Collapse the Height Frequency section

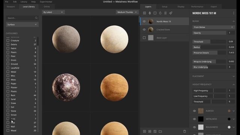pyautogui.click(x=234, y=84)
